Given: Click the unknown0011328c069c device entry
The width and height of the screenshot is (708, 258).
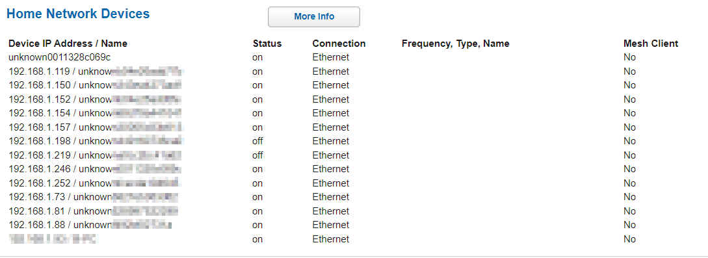Looking at the screenshot, I should (60, 57).
